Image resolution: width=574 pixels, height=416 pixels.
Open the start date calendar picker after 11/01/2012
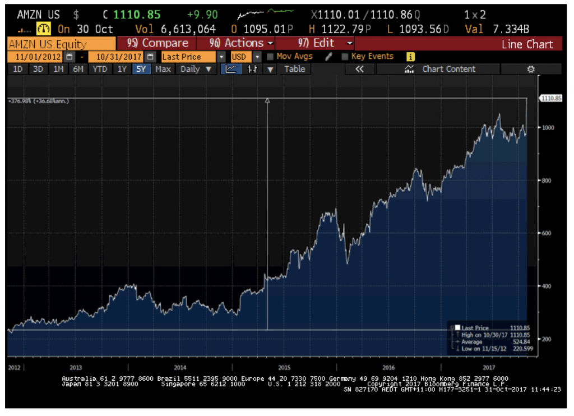coord(69,57)
